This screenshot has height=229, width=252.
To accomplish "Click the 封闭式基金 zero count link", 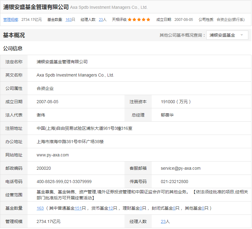I will pos(174,208).
